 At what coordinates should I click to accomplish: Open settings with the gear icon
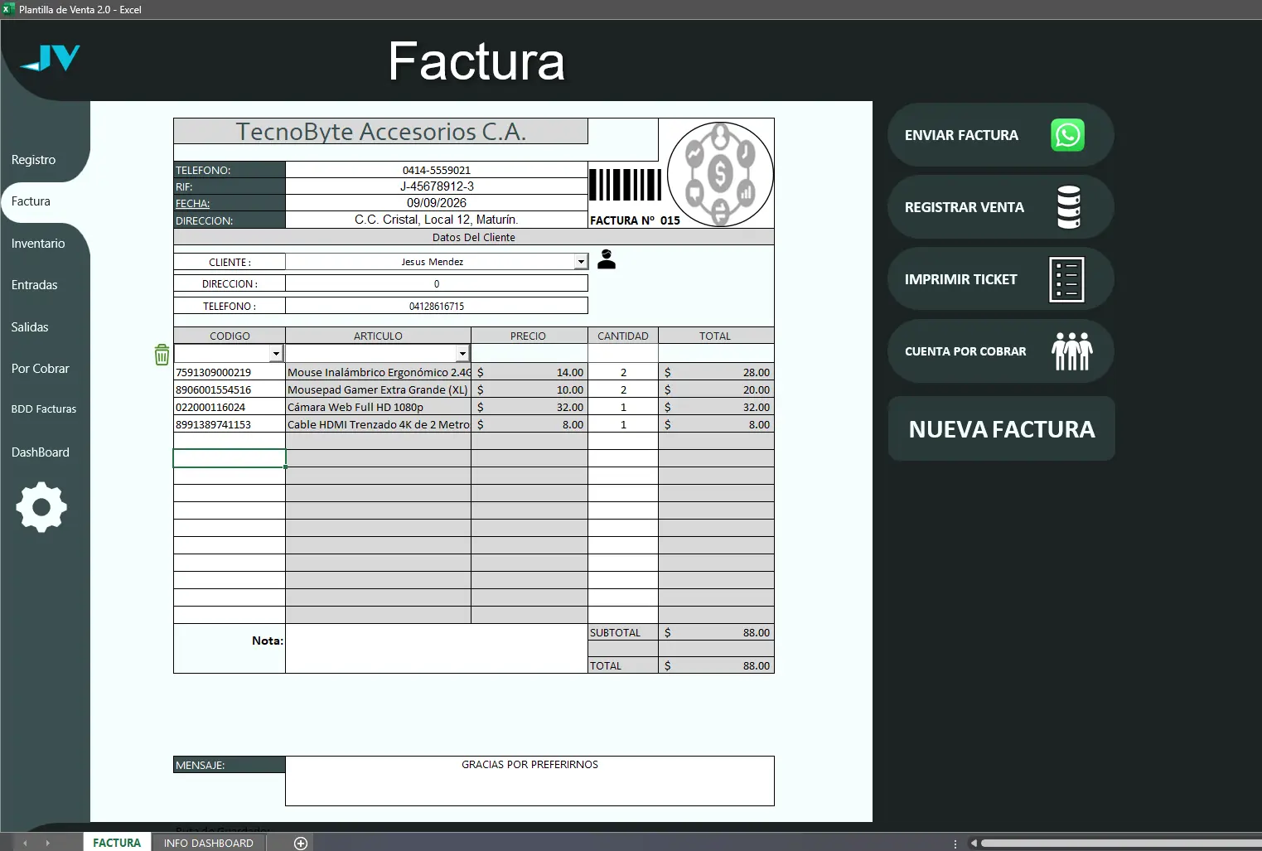(x=41, y=507)
